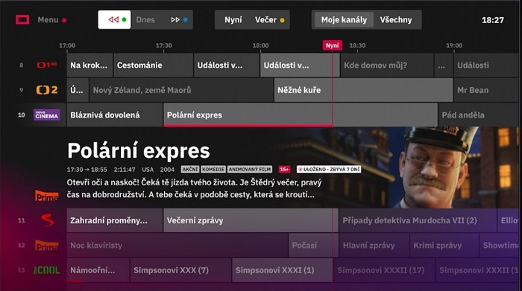Open the Večerní zprávy program
Screen dimensions: 522x291
251,220
